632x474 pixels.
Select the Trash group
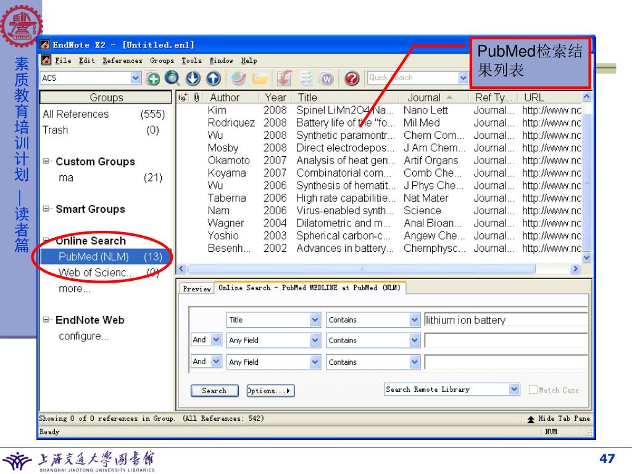coord(106,130)
